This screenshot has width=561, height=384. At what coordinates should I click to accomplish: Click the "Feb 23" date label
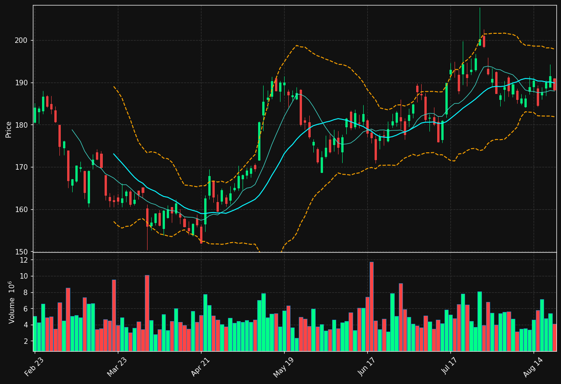(x=34, y=367)
